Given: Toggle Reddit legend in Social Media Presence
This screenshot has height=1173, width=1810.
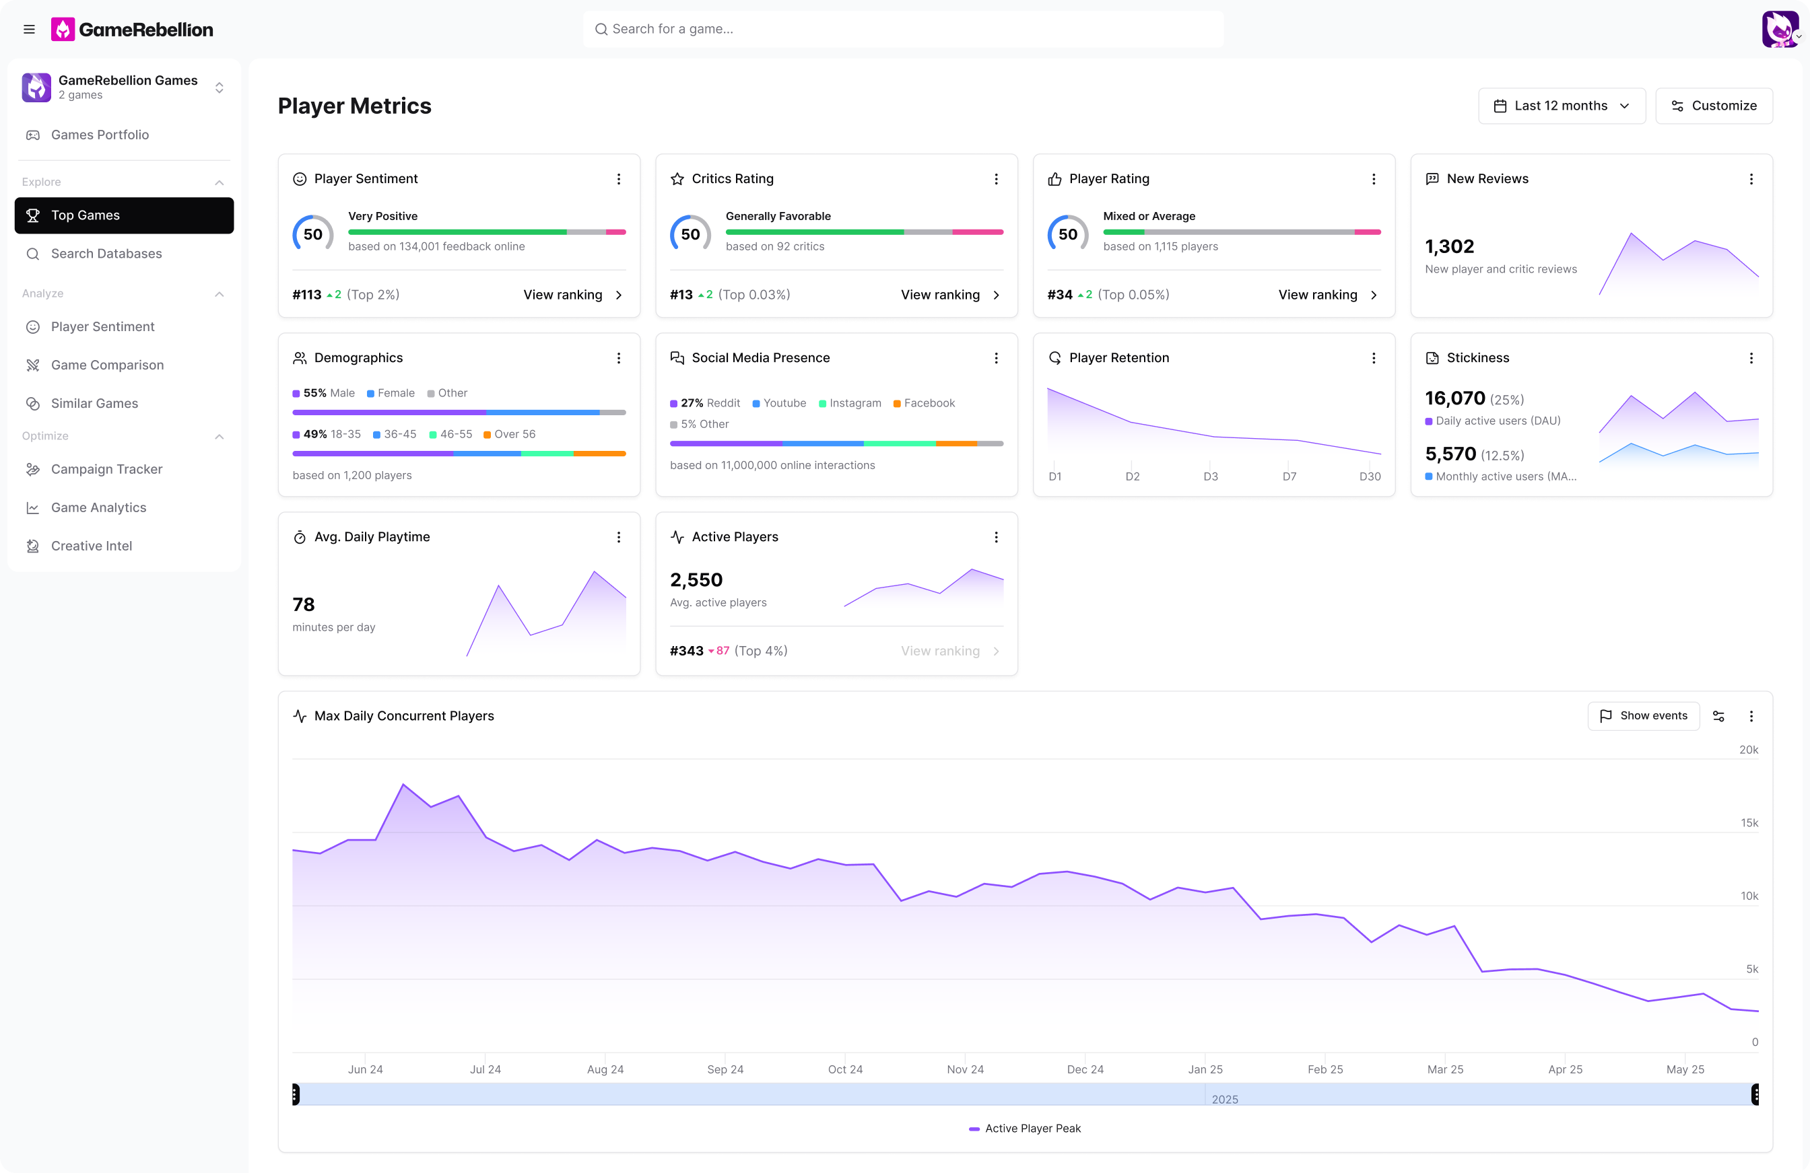Looking at the screenshot, I should pyautogui.click(x=705, y=403).
